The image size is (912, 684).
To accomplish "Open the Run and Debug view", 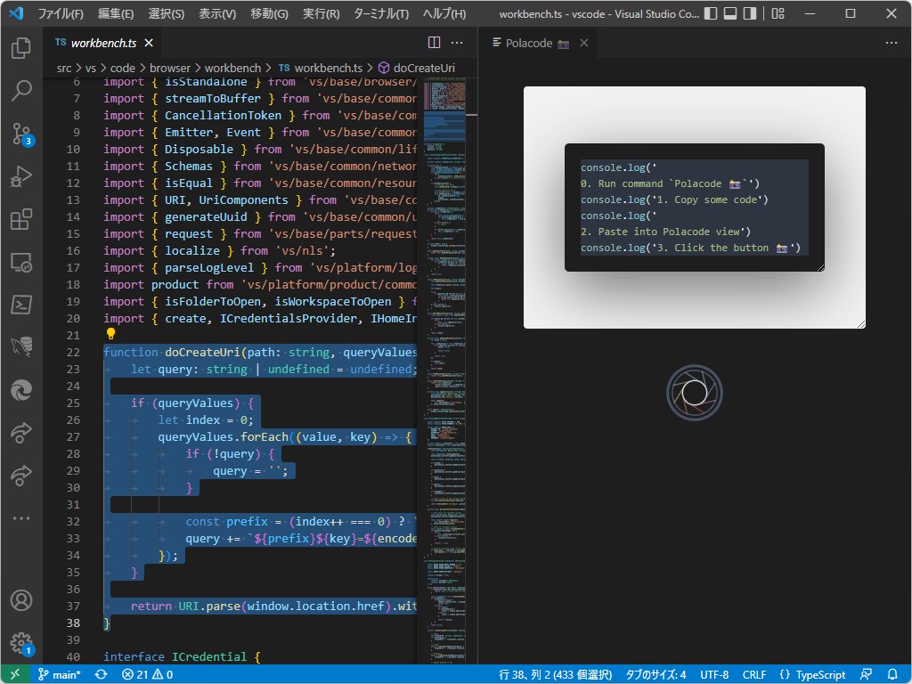I will point(20,176).
